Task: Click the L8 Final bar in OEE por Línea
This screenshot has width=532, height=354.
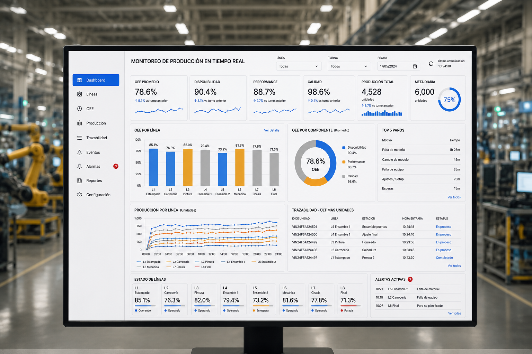Action: coord(274,169)
